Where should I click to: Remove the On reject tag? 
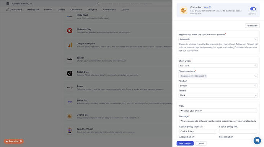point(205,76)
